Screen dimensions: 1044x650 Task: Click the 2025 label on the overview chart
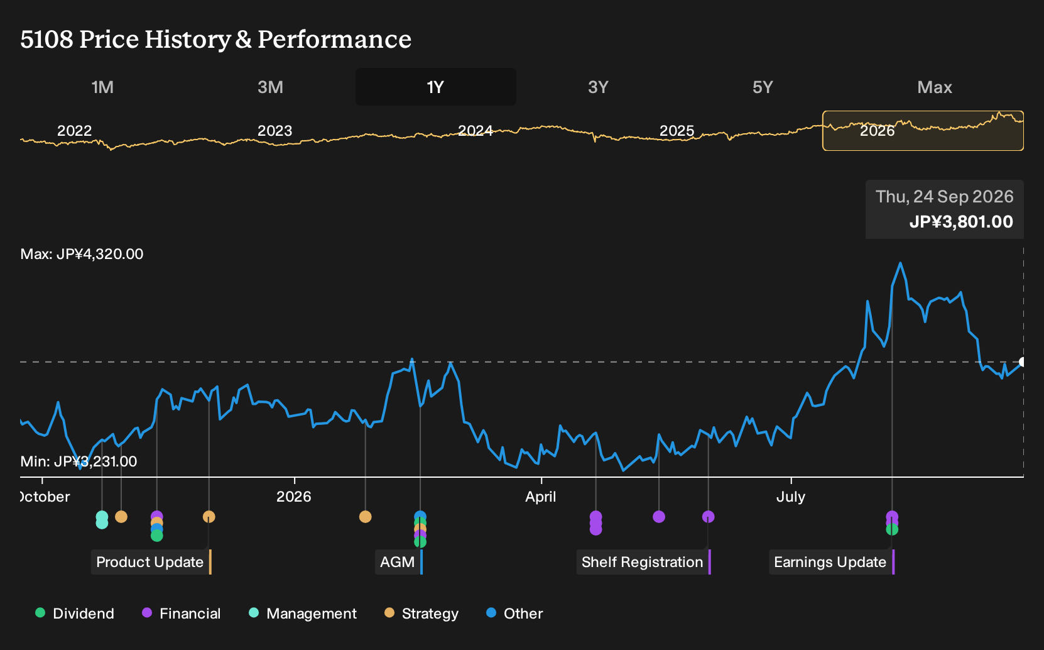pyautogui.click(x=677, y=131)
